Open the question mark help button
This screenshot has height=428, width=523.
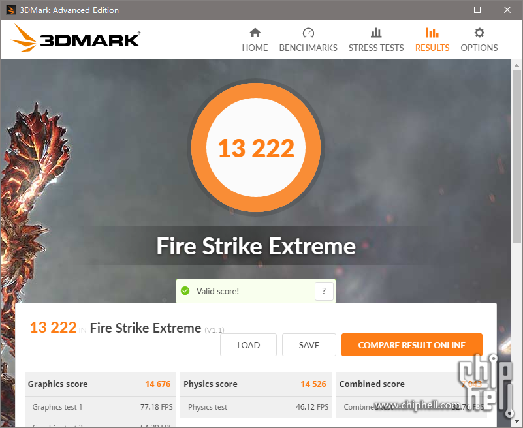324,291
